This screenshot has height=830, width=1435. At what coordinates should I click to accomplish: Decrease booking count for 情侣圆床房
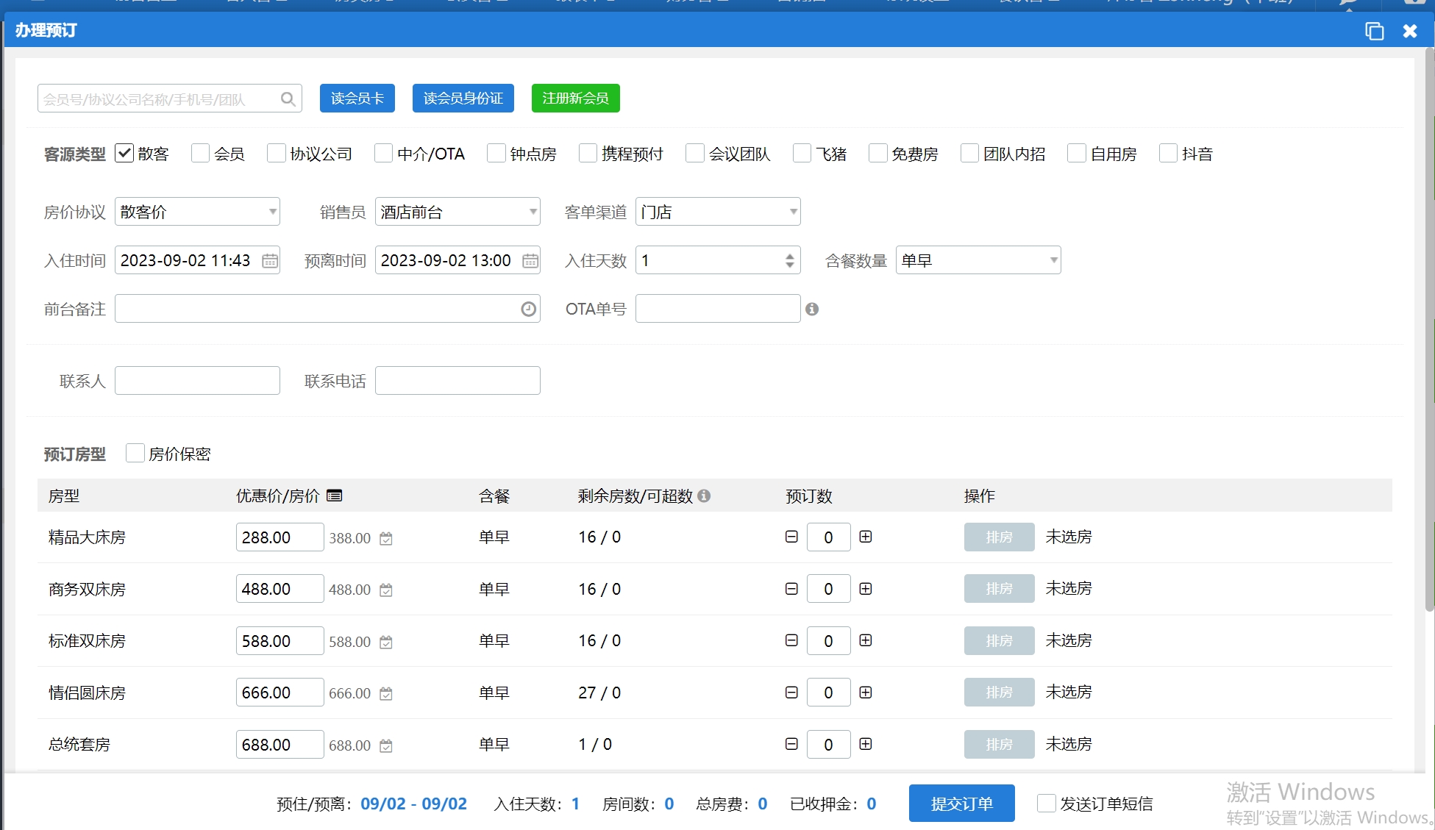coord(791,693)
